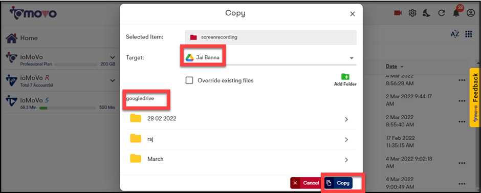Select the 28 02 2022 folder
The height and width of the screenshot is (193, 481).
pos(240,119)
